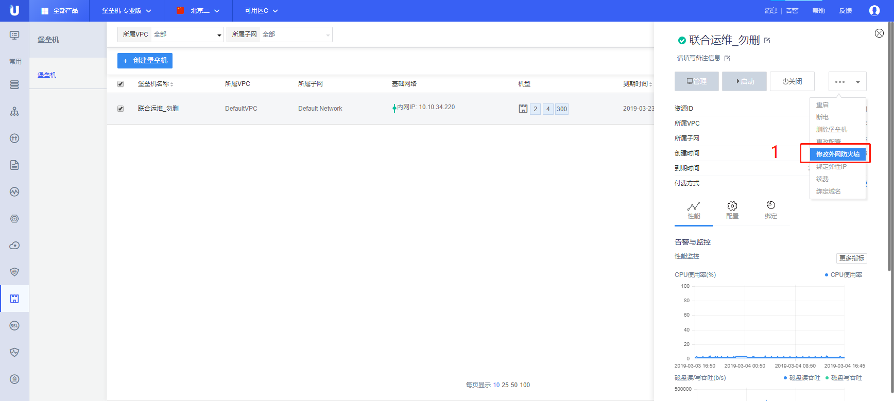Click the edit remark icon beside 请填写备注信息
Image resolution: width=894 pixels, height=401 pixels.
727,59
